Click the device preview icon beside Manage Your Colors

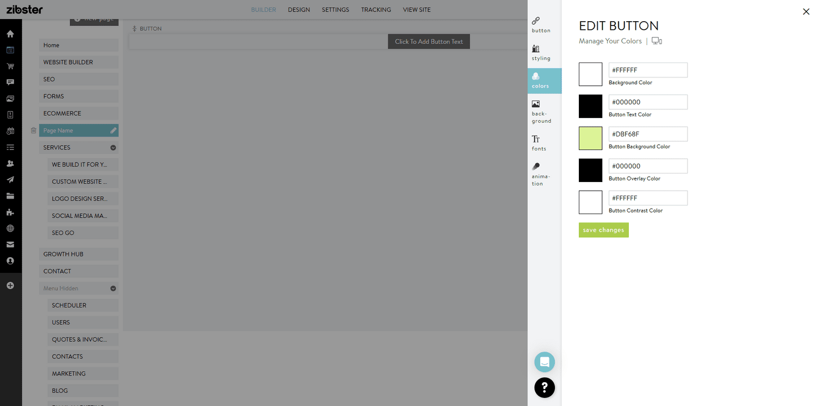pos(657,41)
